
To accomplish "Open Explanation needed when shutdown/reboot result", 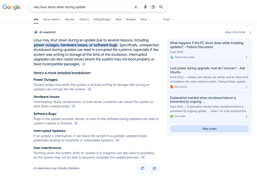I will 203,100.
